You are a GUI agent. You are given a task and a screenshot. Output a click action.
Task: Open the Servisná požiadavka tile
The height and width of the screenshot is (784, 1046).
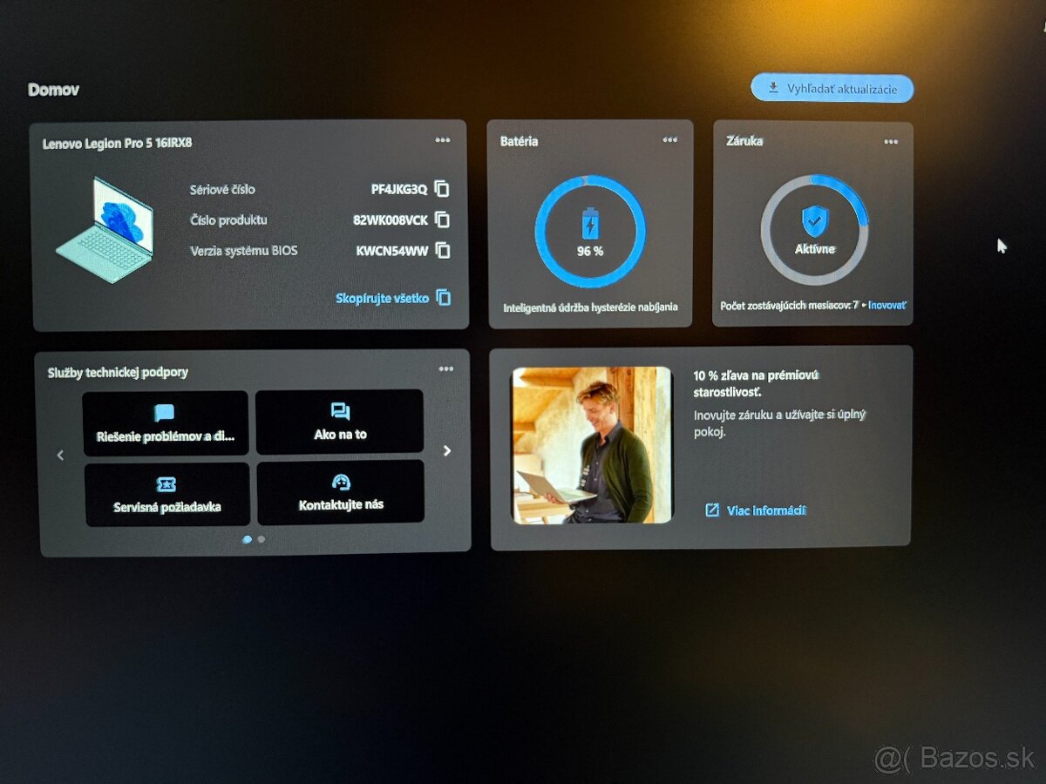(166, 494)
